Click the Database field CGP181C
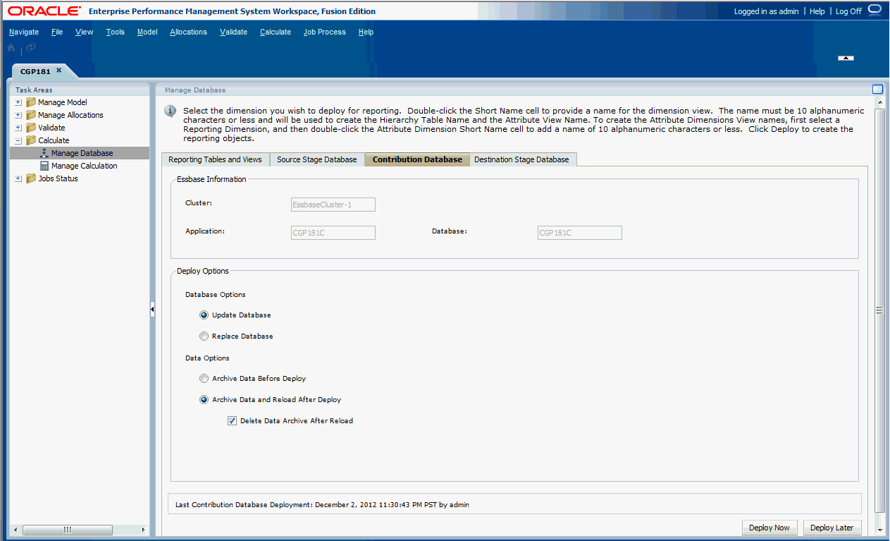The image size is (890, 541). (x=580, y=233)
